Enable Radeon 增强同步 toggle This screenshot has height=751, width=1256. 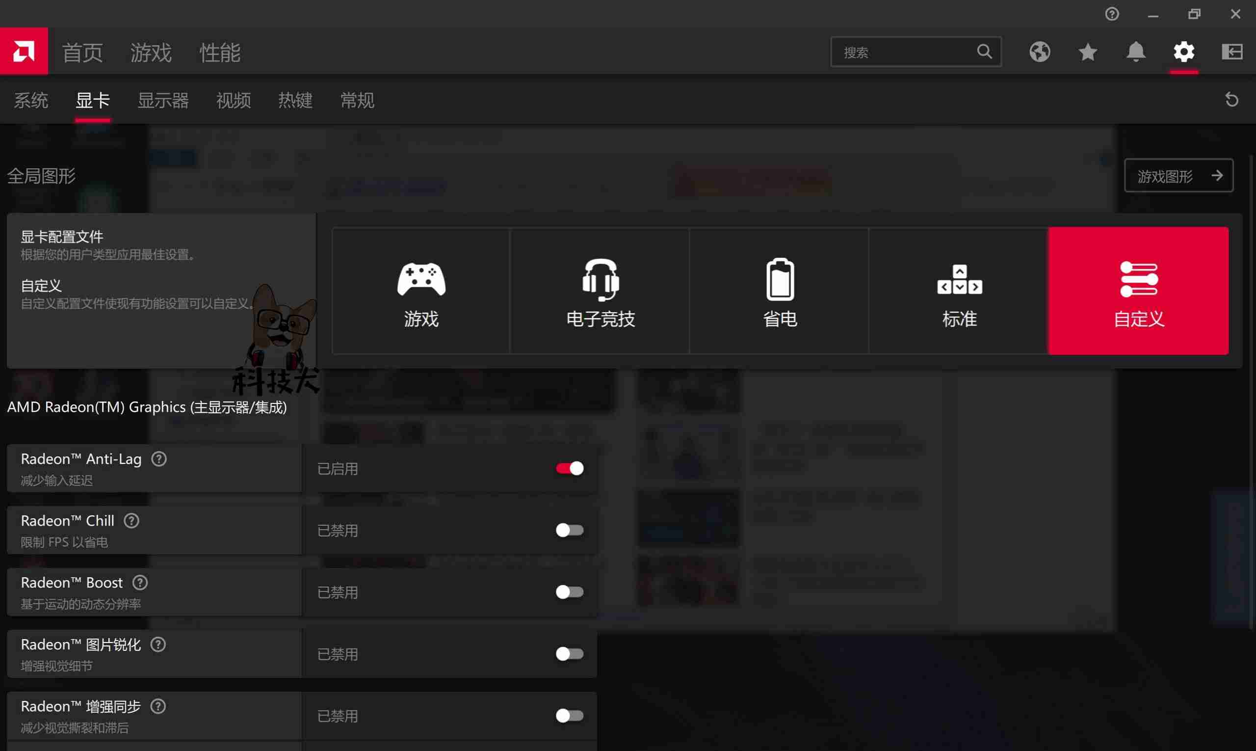[x=570, y=716]
